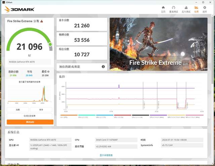Click the 综合分数 10 727 card
215x166 pixels.
click(82, 53)
